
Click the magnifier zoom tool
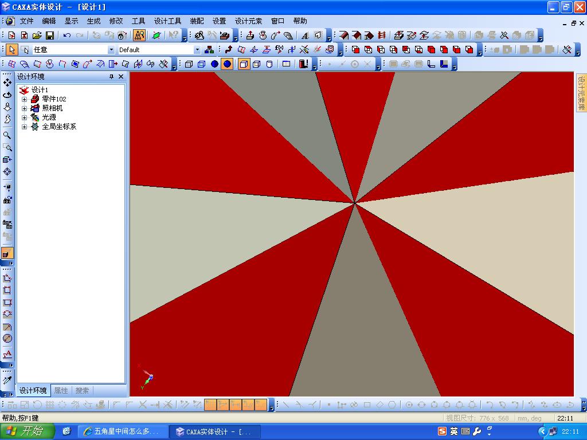[x=7, y=135]
